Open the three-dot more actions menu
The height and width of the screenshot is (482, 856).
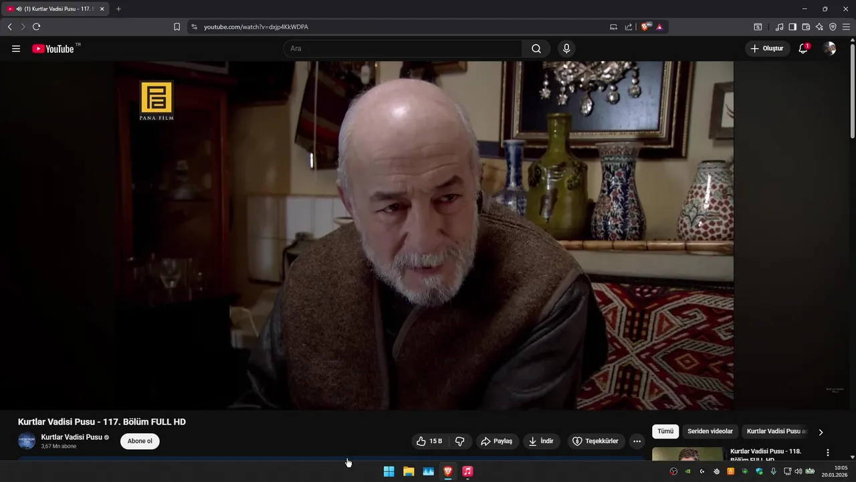pyautogui.click(x=637, y=441)
